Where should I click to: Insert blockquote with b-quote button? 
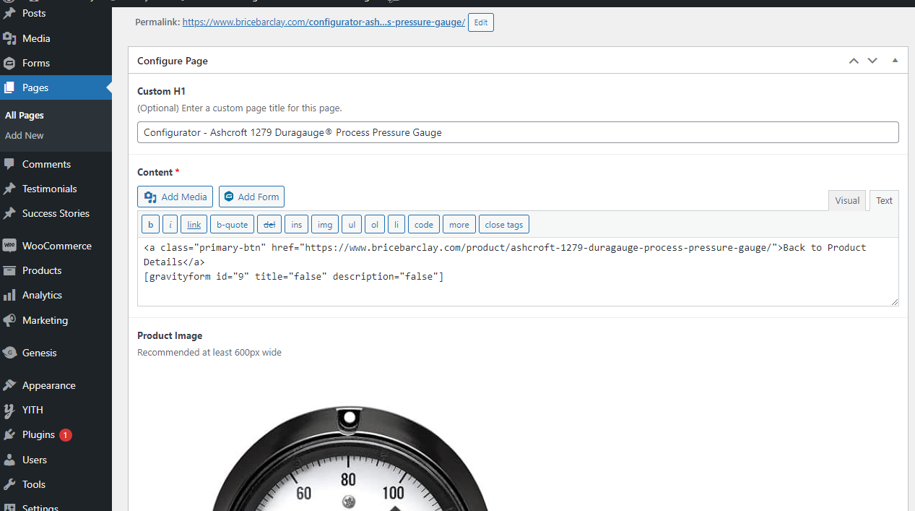point(233,225)
